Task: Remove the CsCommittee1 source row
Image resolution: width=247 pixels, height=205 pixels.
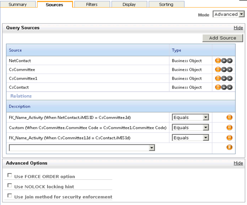Action: tap(218, 78)
